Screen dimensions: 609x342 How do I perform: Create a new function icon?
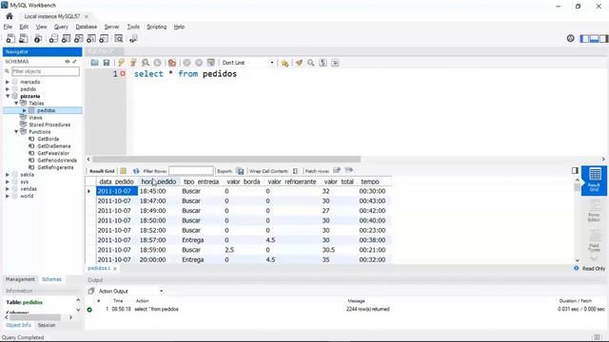[104, 38]
